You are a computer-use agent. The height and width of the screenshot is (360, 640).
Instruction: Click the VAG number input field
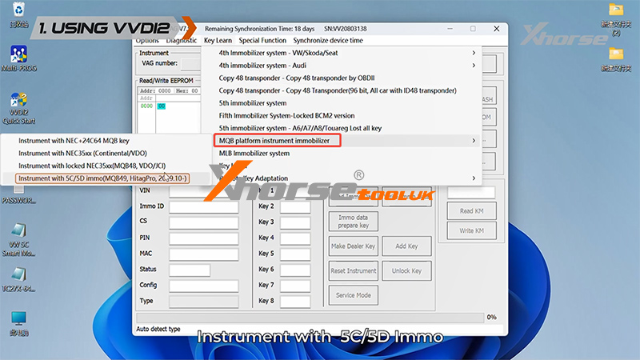(x=190, y=64)
